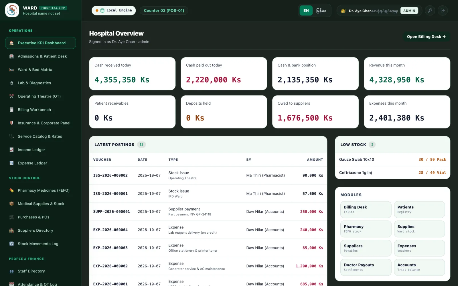Viewport: 458px width, 286px height.
Task: Switch language to EN
Action: [x=306, y=11]
